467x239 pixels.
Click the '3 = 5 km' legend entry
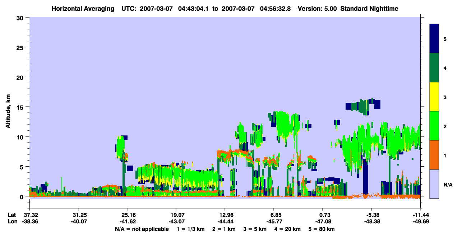click(255, 229)
